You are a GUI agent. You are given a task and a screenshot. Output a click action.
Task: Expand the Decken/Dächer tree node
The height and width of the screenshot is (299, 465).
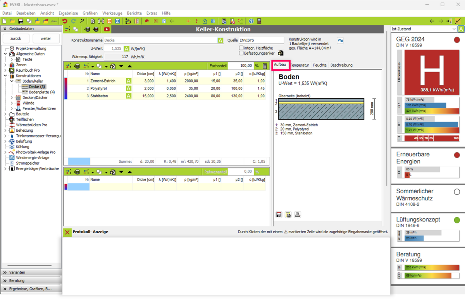click(12, 98)
